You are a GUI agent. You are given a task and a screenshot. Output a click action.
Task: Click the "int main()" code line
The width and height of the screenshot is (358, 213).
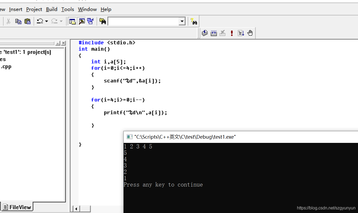(94, 49)
